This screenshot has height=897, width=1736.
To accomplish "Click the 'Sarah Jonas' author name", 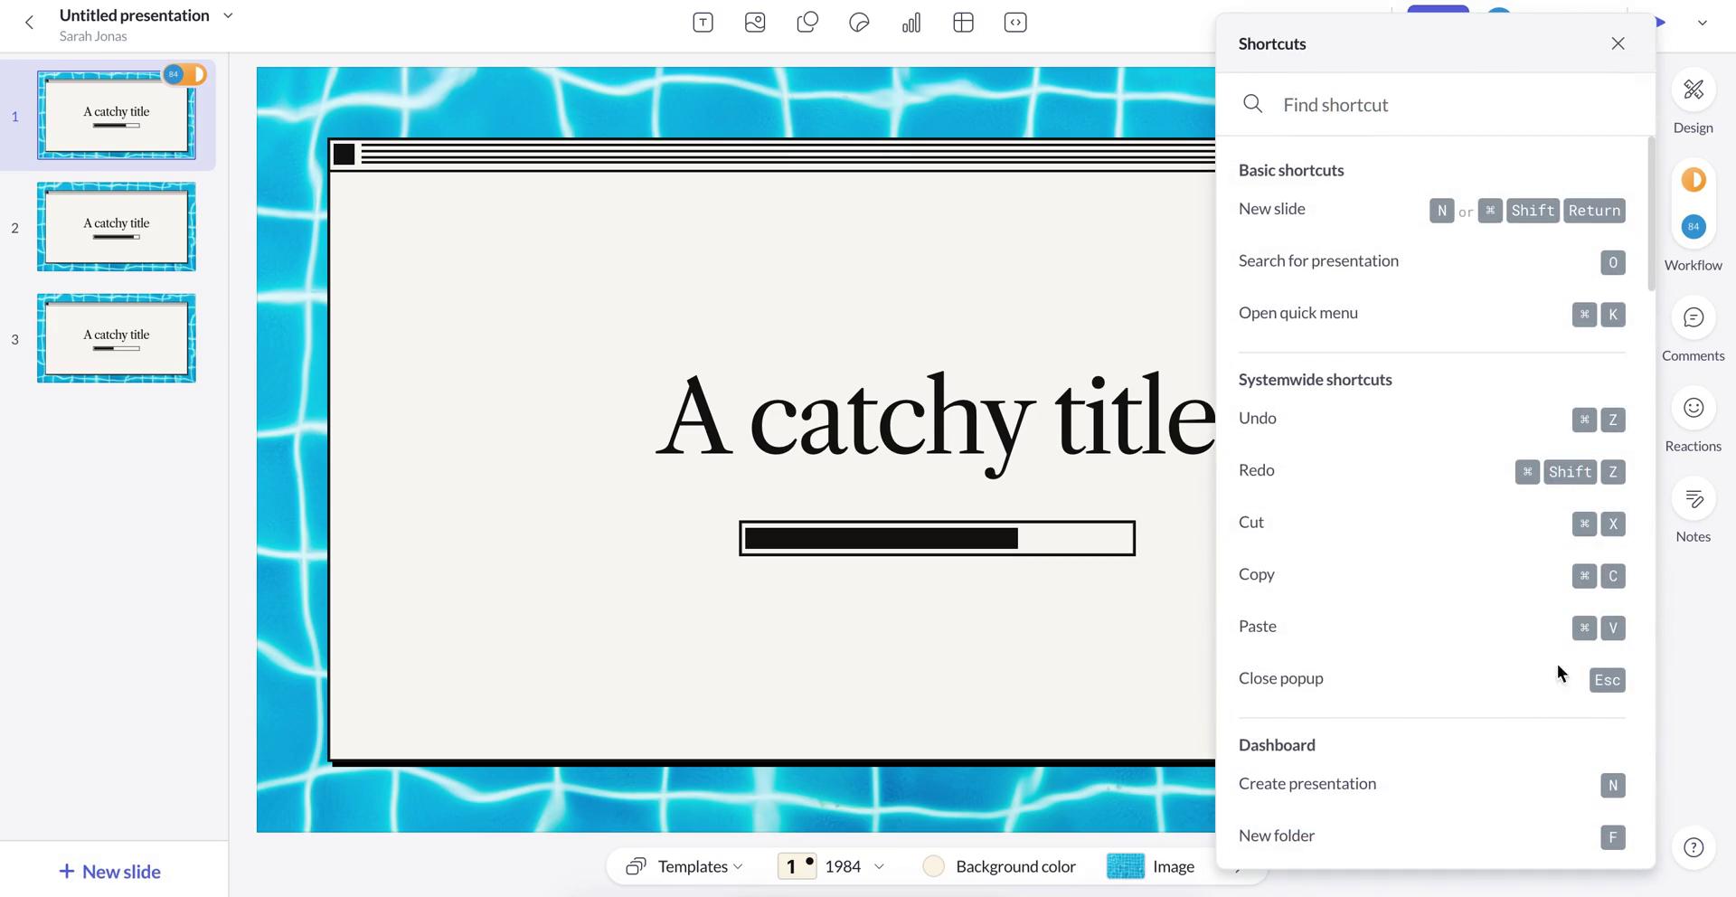I will (93, 36).
